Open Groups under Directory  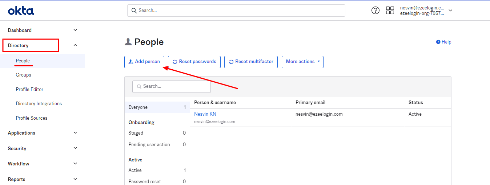24,75
